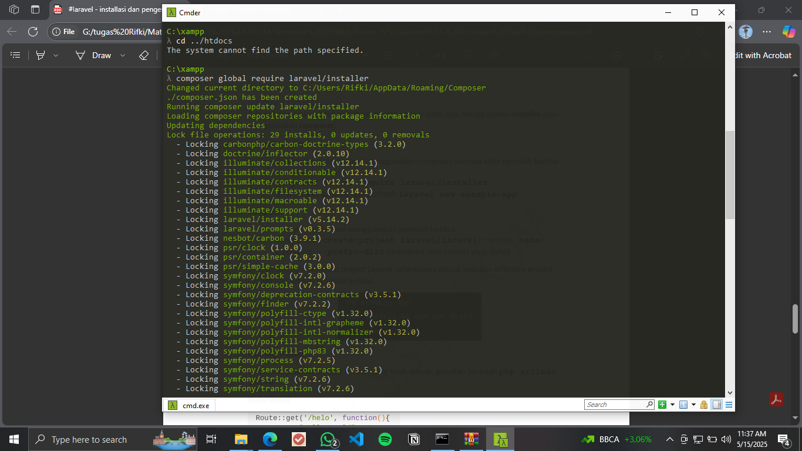Open new console with green plus icon
Screen dimensions: 802x451
tap(662, 405)
